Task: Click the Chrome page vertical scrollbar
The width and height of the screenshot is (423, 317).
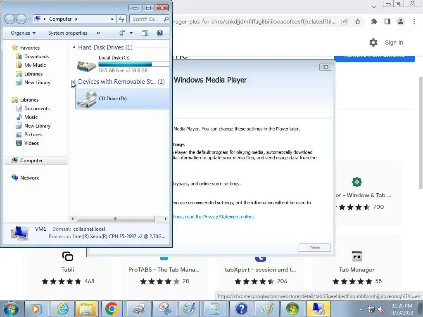Action: (x=420, y=132)
